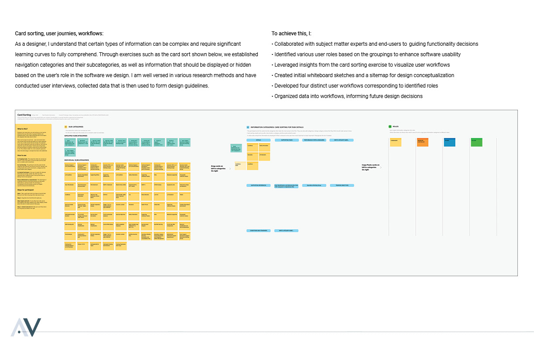534x345 pixels.
Task: Click the blue role card in Roles
Action: pos(449,142)
